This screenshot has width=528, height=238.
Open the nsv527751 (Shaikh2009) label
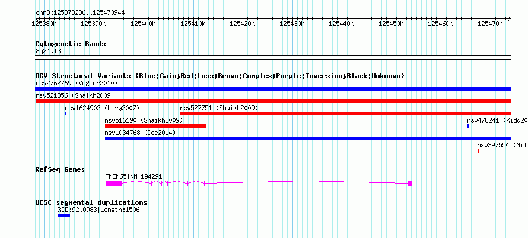220,108
